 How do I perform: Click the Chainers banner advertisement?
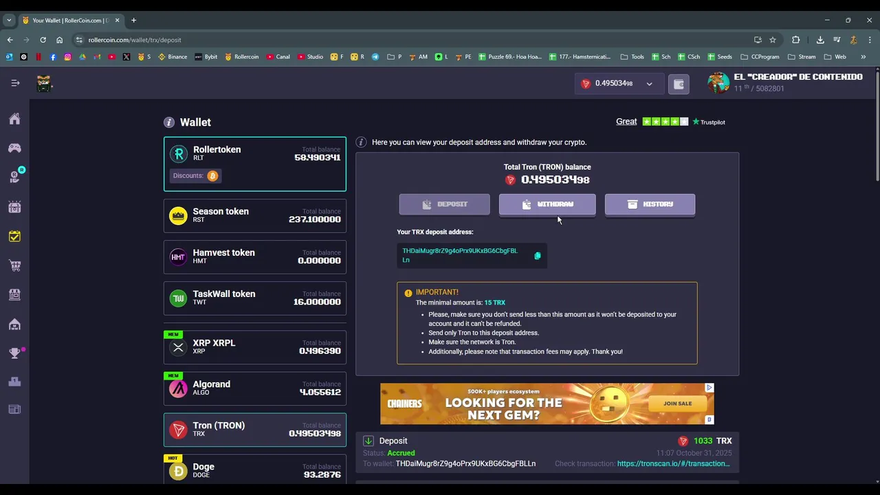click(547, 404)
